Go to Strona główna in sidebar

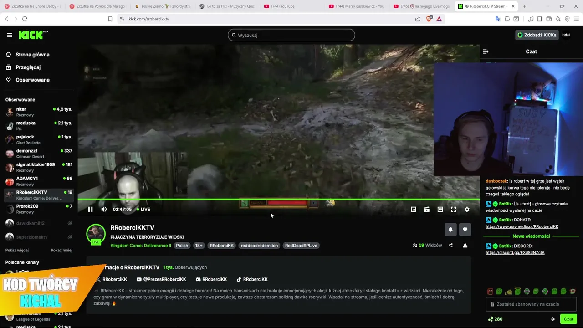tap(27, 55)
